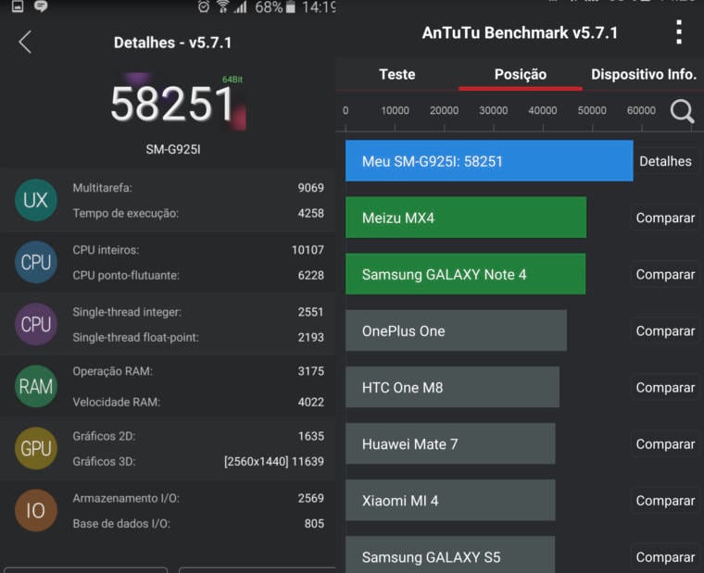Select the green RAM category icon
The height and width of the screenshot is (573, 704).
pos(36,386)
